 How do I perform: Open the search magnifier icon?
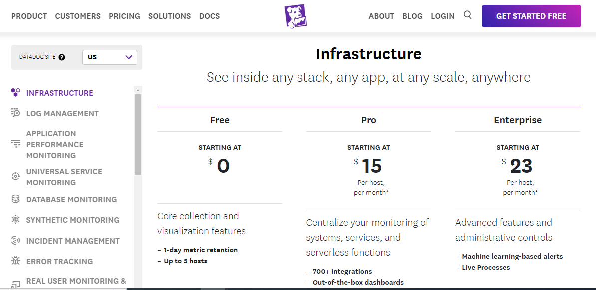[x=468, y=15]
